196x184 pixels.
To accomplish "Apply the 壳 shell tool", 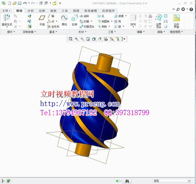I will point(118,22).
